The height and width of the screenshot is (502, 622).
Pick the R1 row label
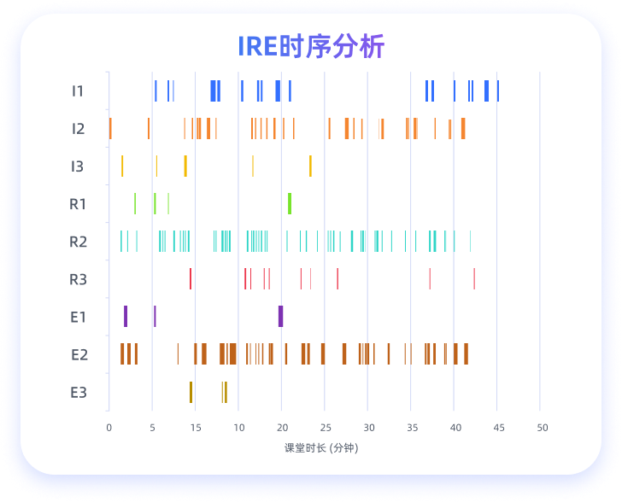(x=78, y=204)
